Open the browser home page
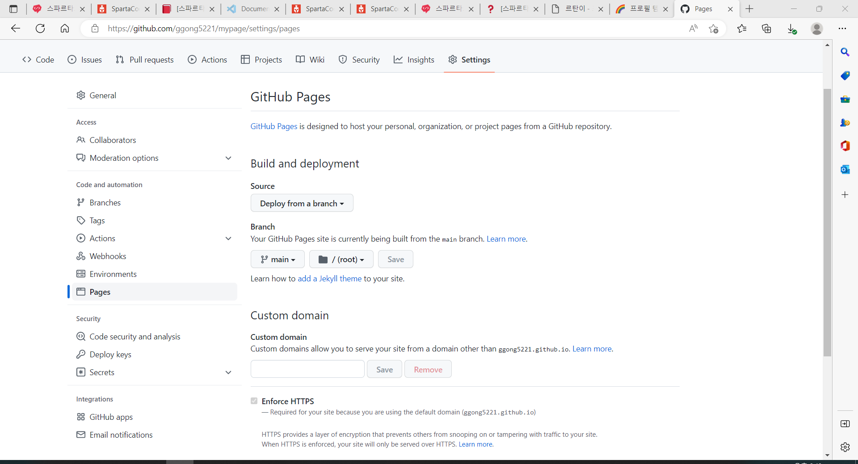 pos(65,29)
